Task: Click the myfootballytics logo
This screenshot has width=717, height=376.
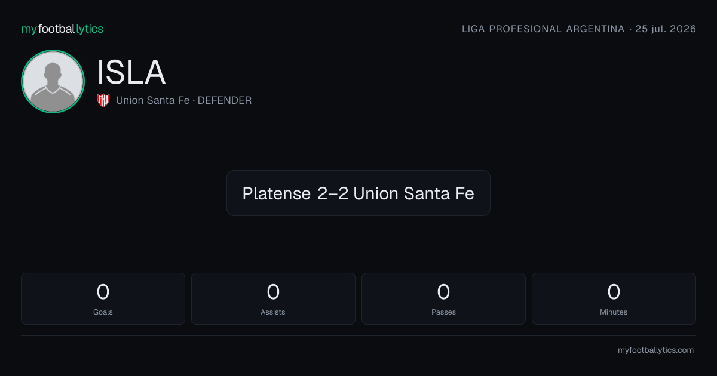Action: coord(62,29)
